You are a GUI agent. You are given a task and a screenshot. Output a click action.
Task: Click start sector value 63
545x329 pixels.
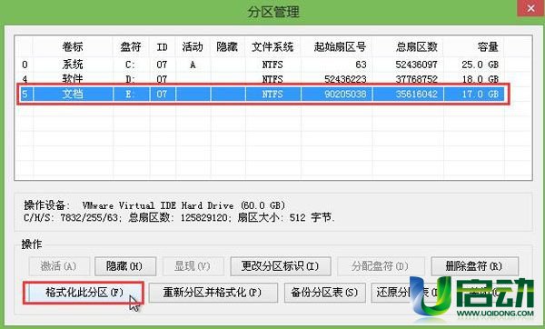[361, 65]
